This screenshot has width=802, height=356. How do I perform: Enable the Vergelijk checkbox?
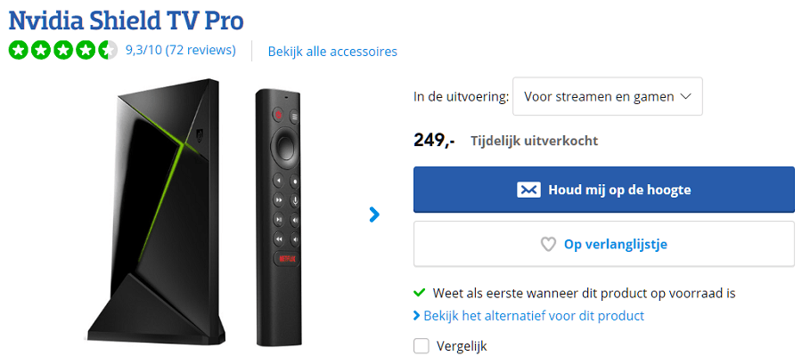click(421, 346)
